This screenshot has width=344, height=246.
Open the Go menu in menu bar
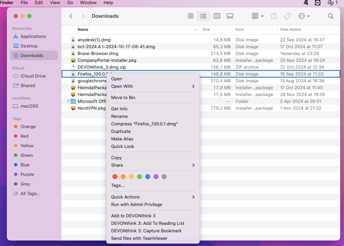click(70, 3)
